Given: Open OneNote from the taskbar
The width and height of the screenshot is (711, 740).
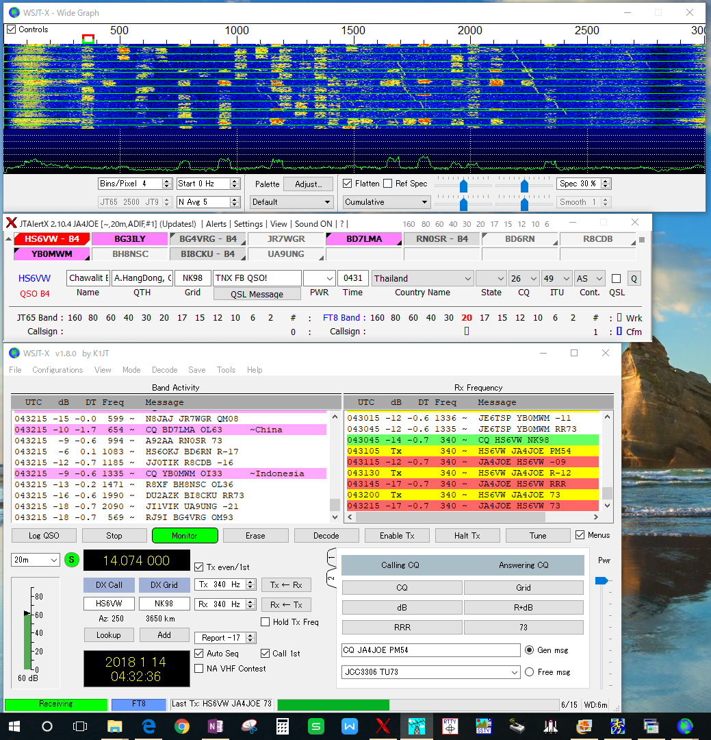Looking at the screenshot, I should tap(215, 726).
